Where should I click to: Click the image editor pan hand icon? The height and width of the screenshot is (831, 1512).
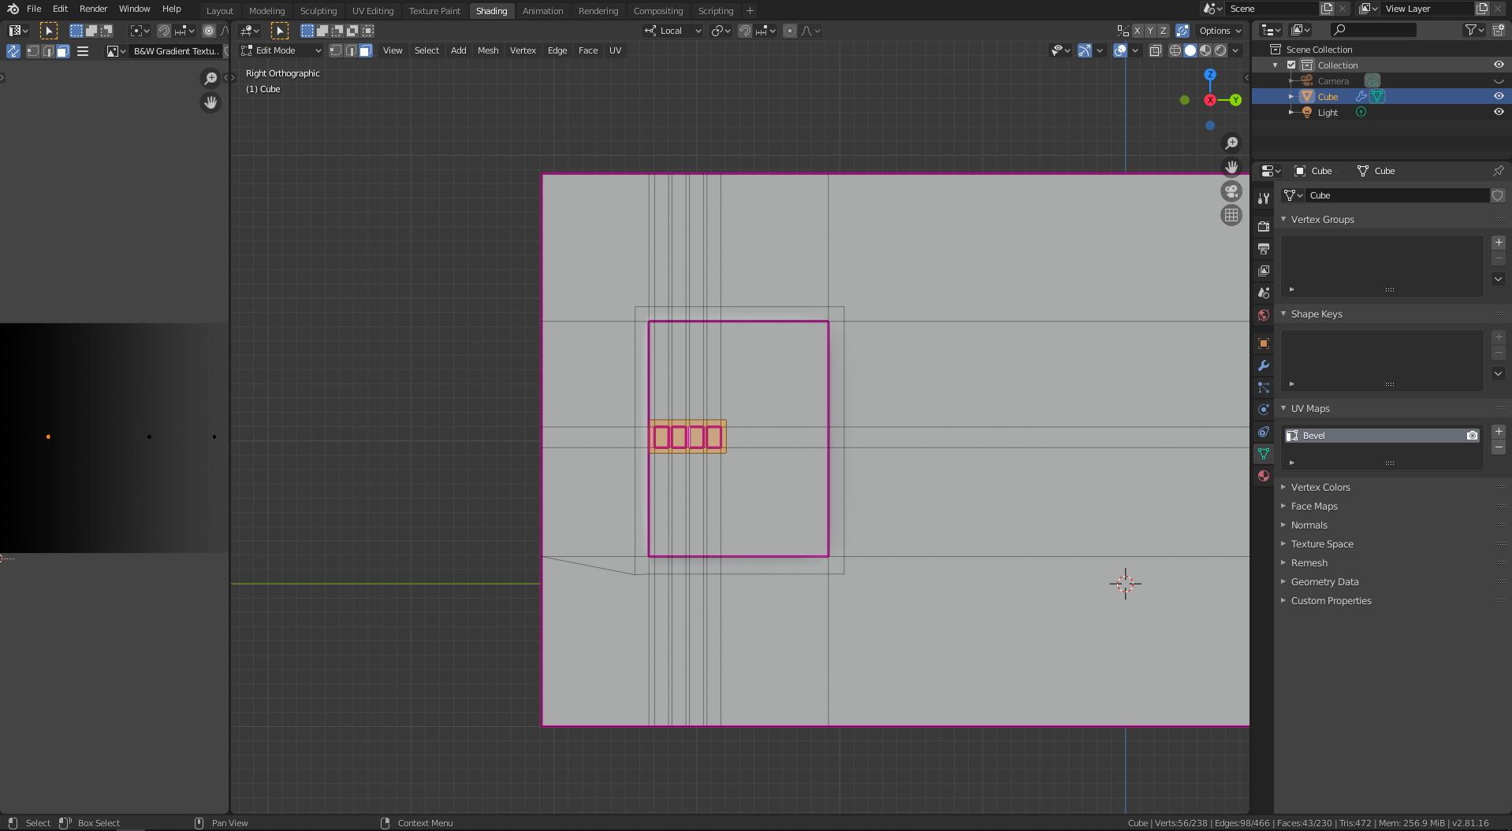[x=210, y=102]
